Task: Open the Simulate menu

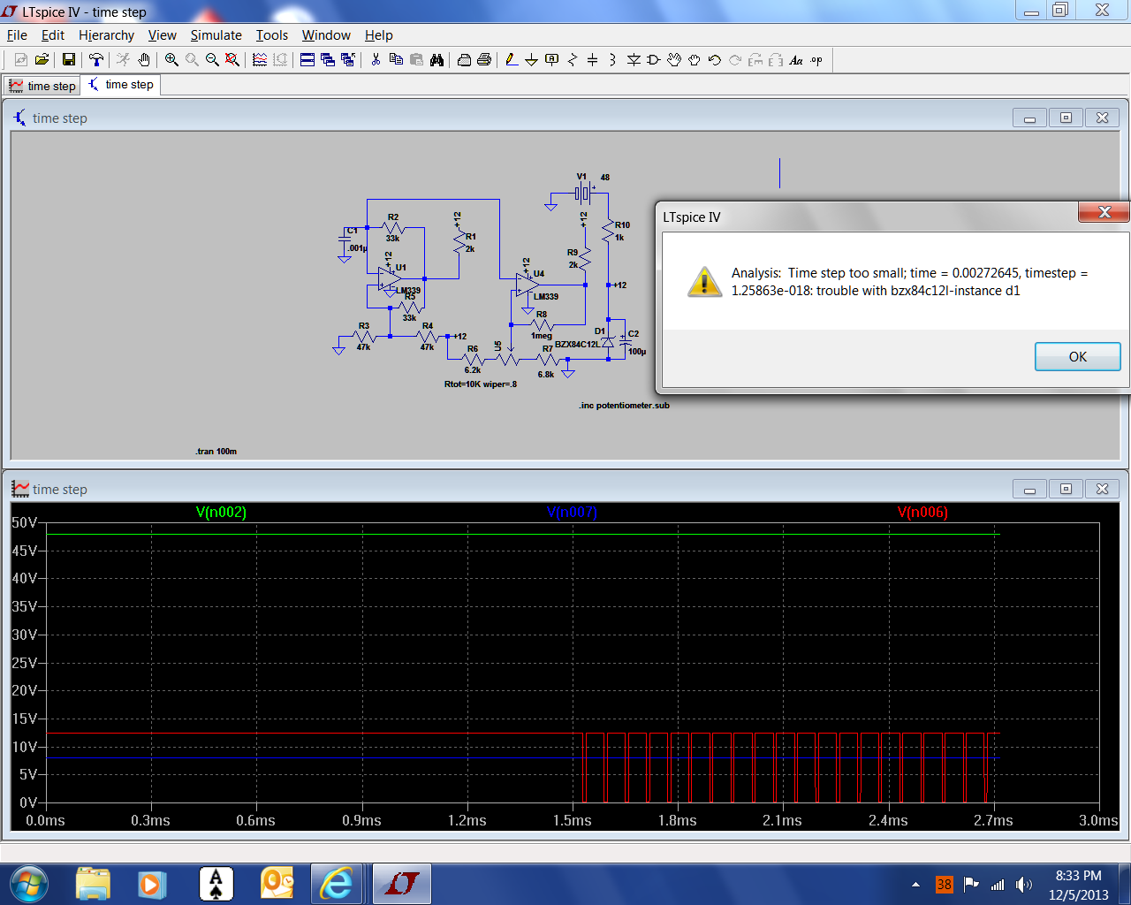Action: pos(216,35)
